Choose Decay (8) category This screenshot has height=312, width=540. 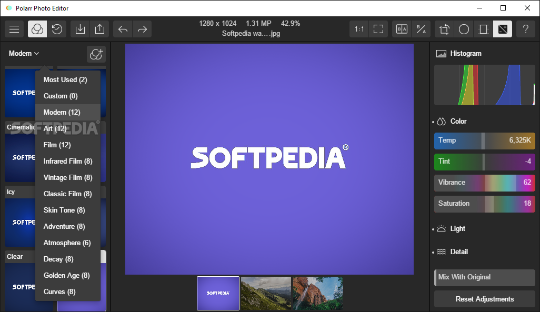(68, 259)
